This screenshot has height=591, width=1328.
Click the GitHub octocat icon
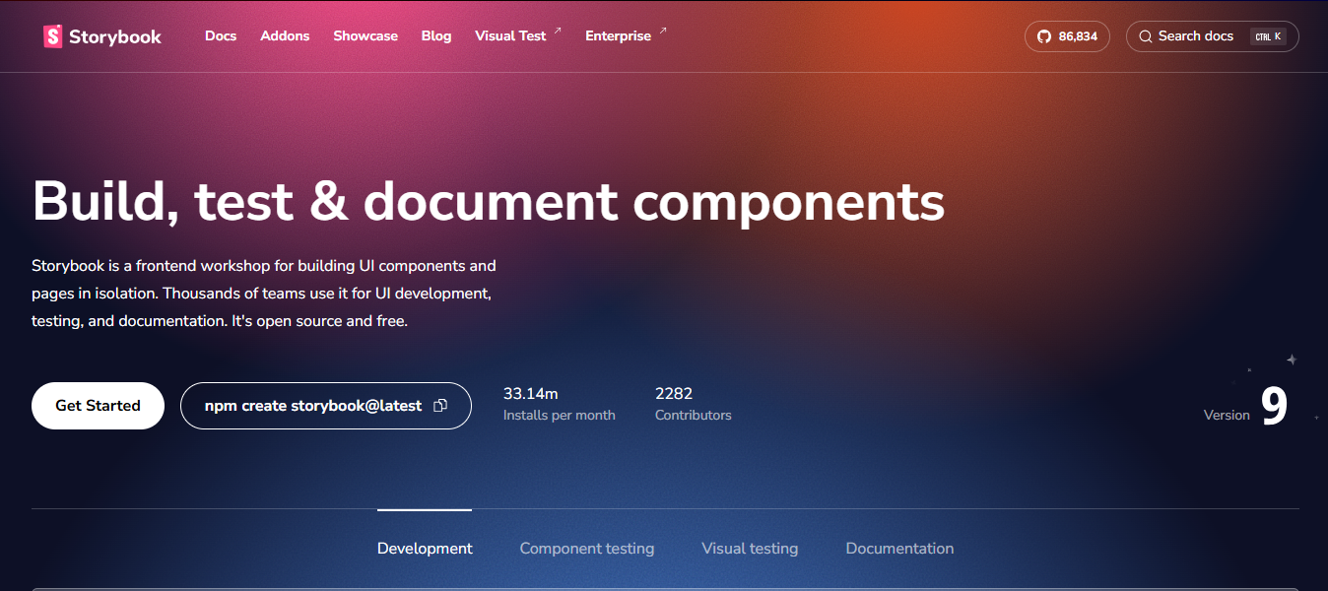click(x=1044, y=36)
